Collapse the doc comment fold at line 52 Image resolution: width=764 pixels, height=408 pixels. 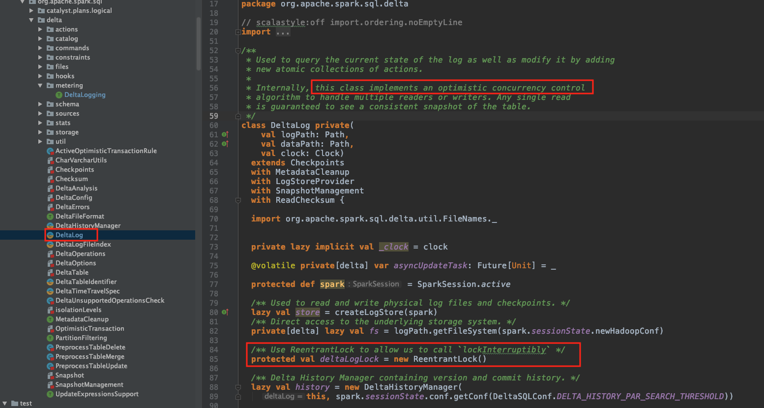pyautogui.click(x=238, y=51)
